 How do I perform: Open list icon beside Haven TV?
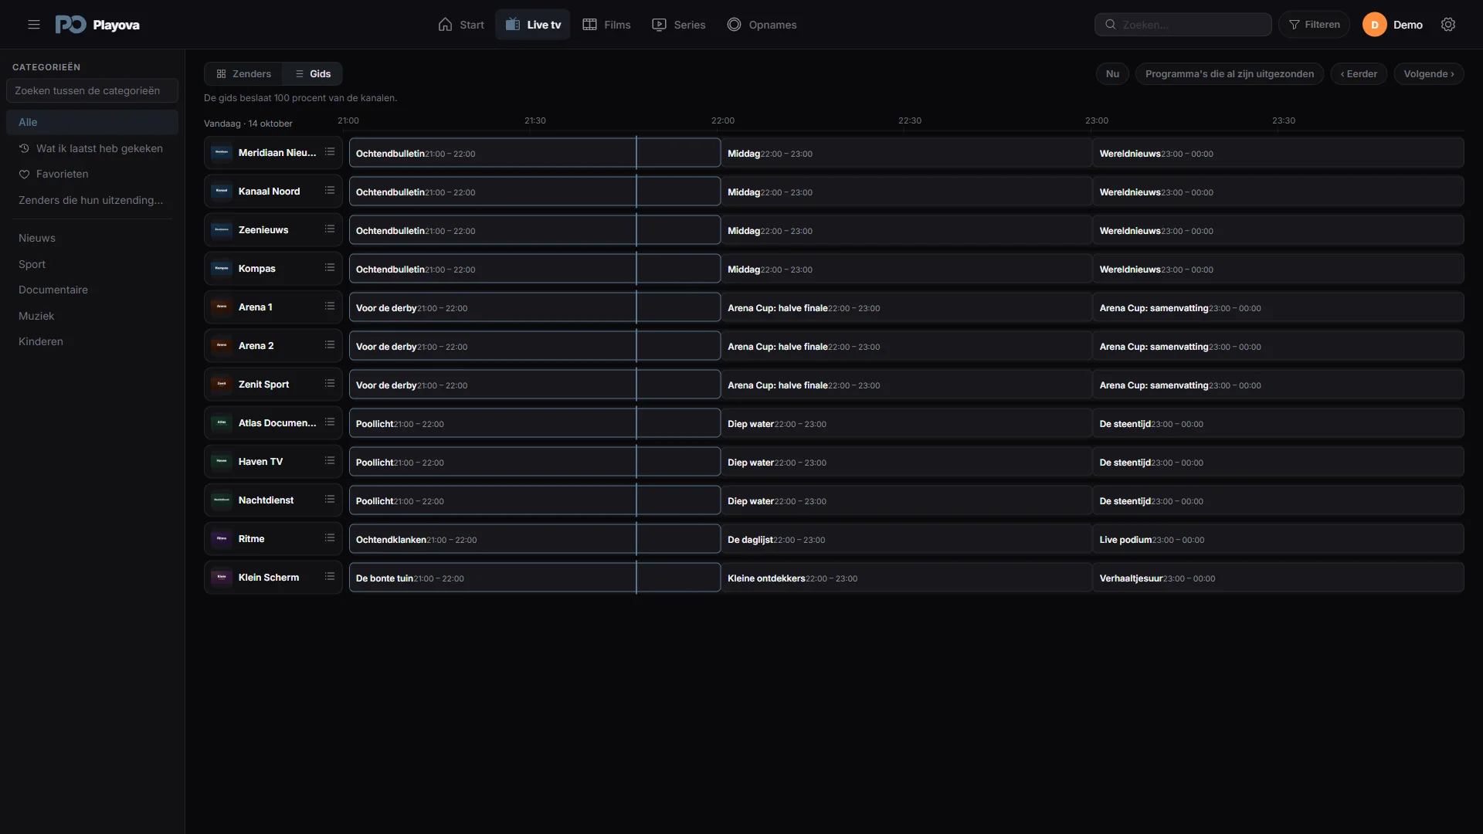point(330,461)
